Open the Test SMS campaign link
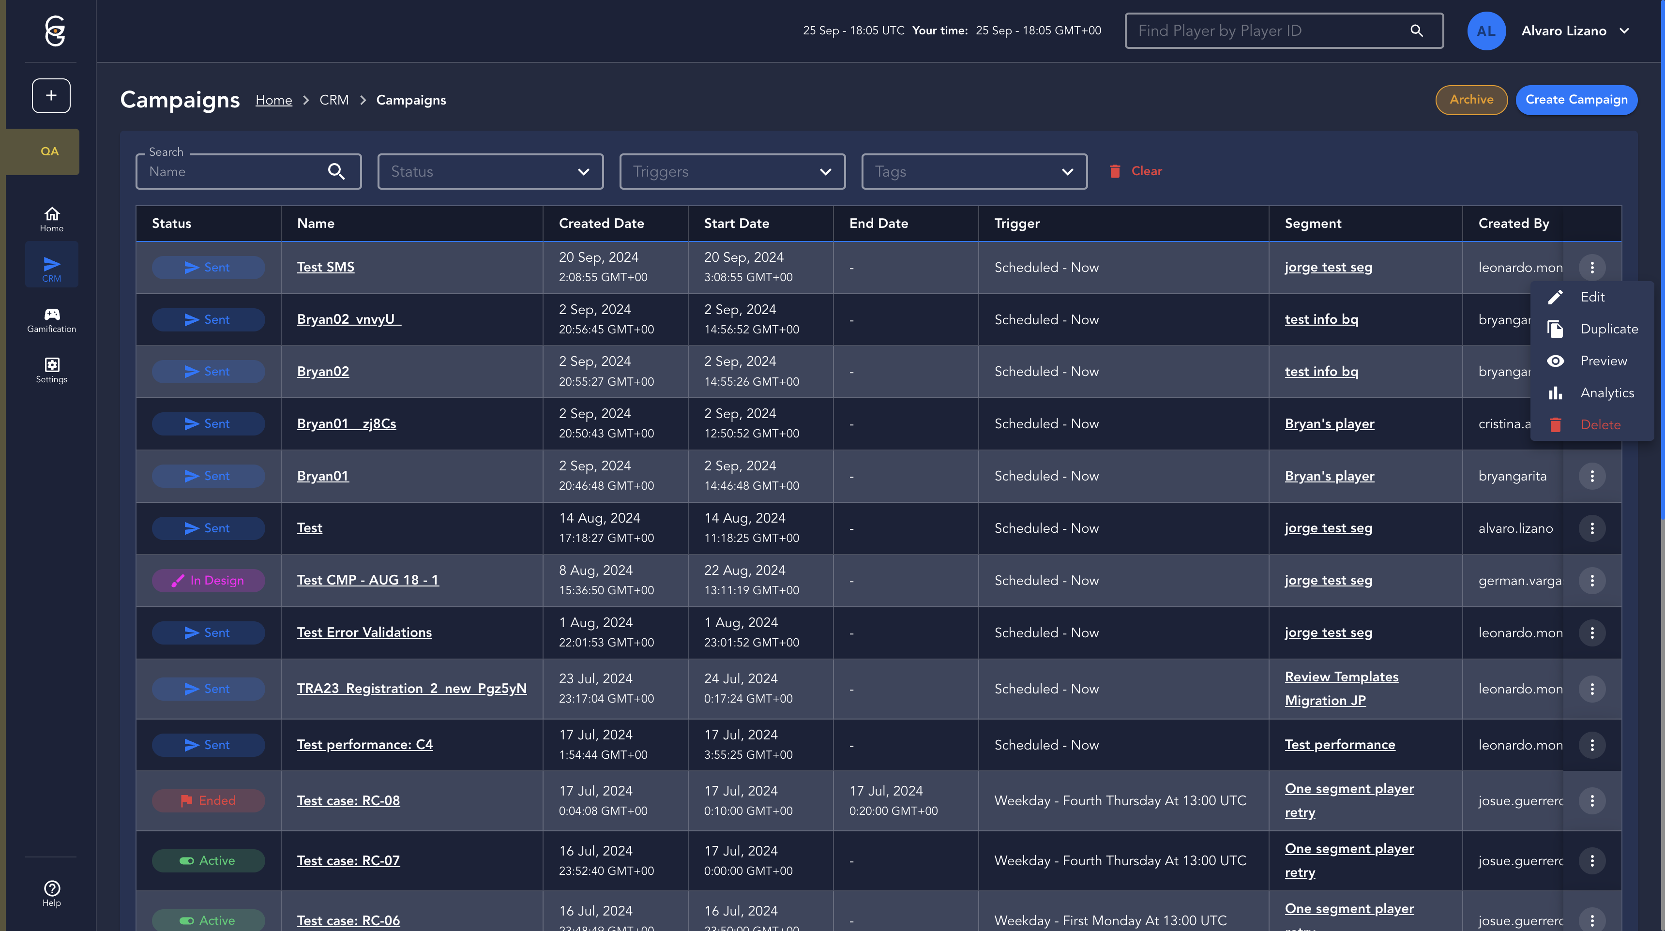Viewport: 1665px width, 931px height. pos(326,268)
